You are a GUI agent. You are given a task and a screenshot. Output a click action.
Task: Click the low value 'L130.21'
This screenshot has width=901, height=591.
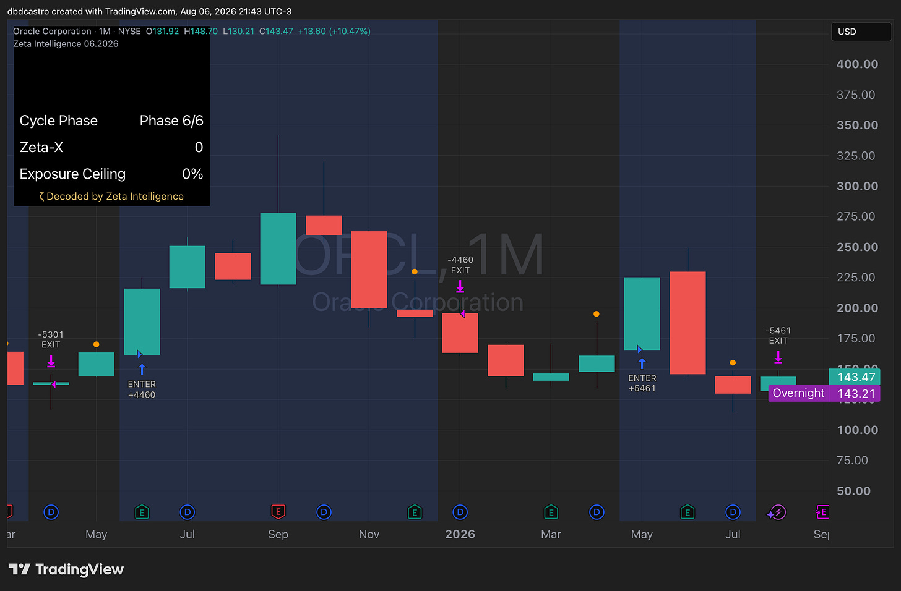tap(238, 31)
